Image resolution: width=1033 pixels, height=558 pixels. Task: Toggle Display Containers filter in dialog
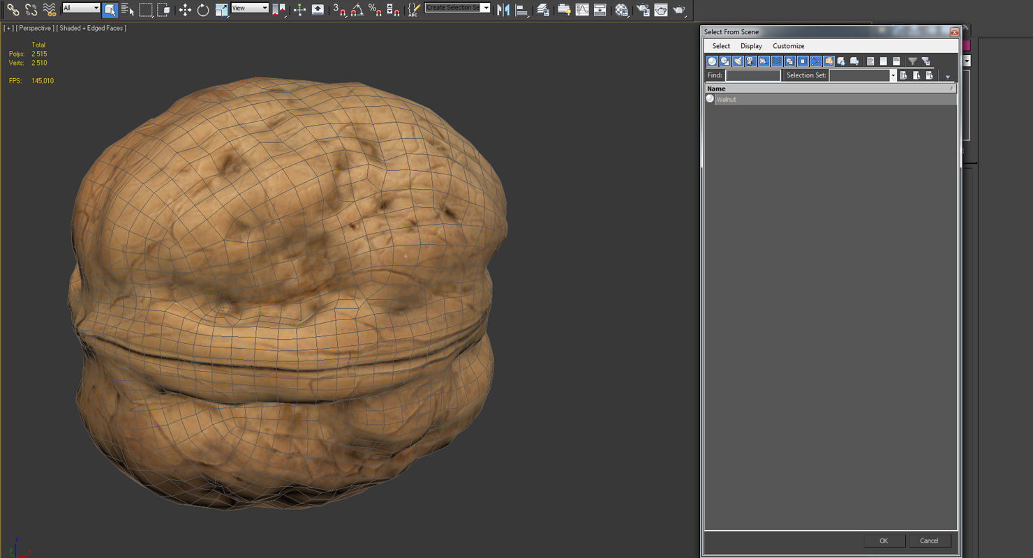coord(828,61)
